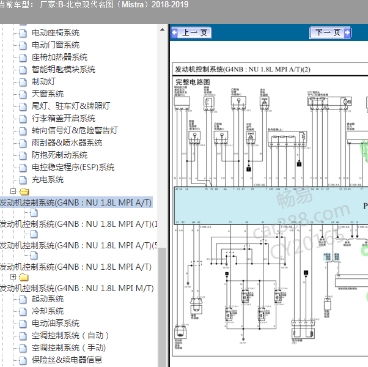Click the 完整电路图 heading

(193, 82)
